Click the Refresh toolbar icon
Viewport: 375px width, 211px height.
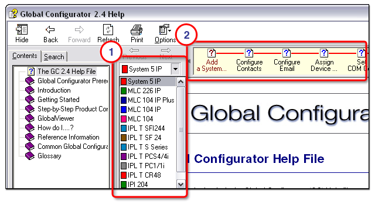pyautogui.click(x=108, y=30)
